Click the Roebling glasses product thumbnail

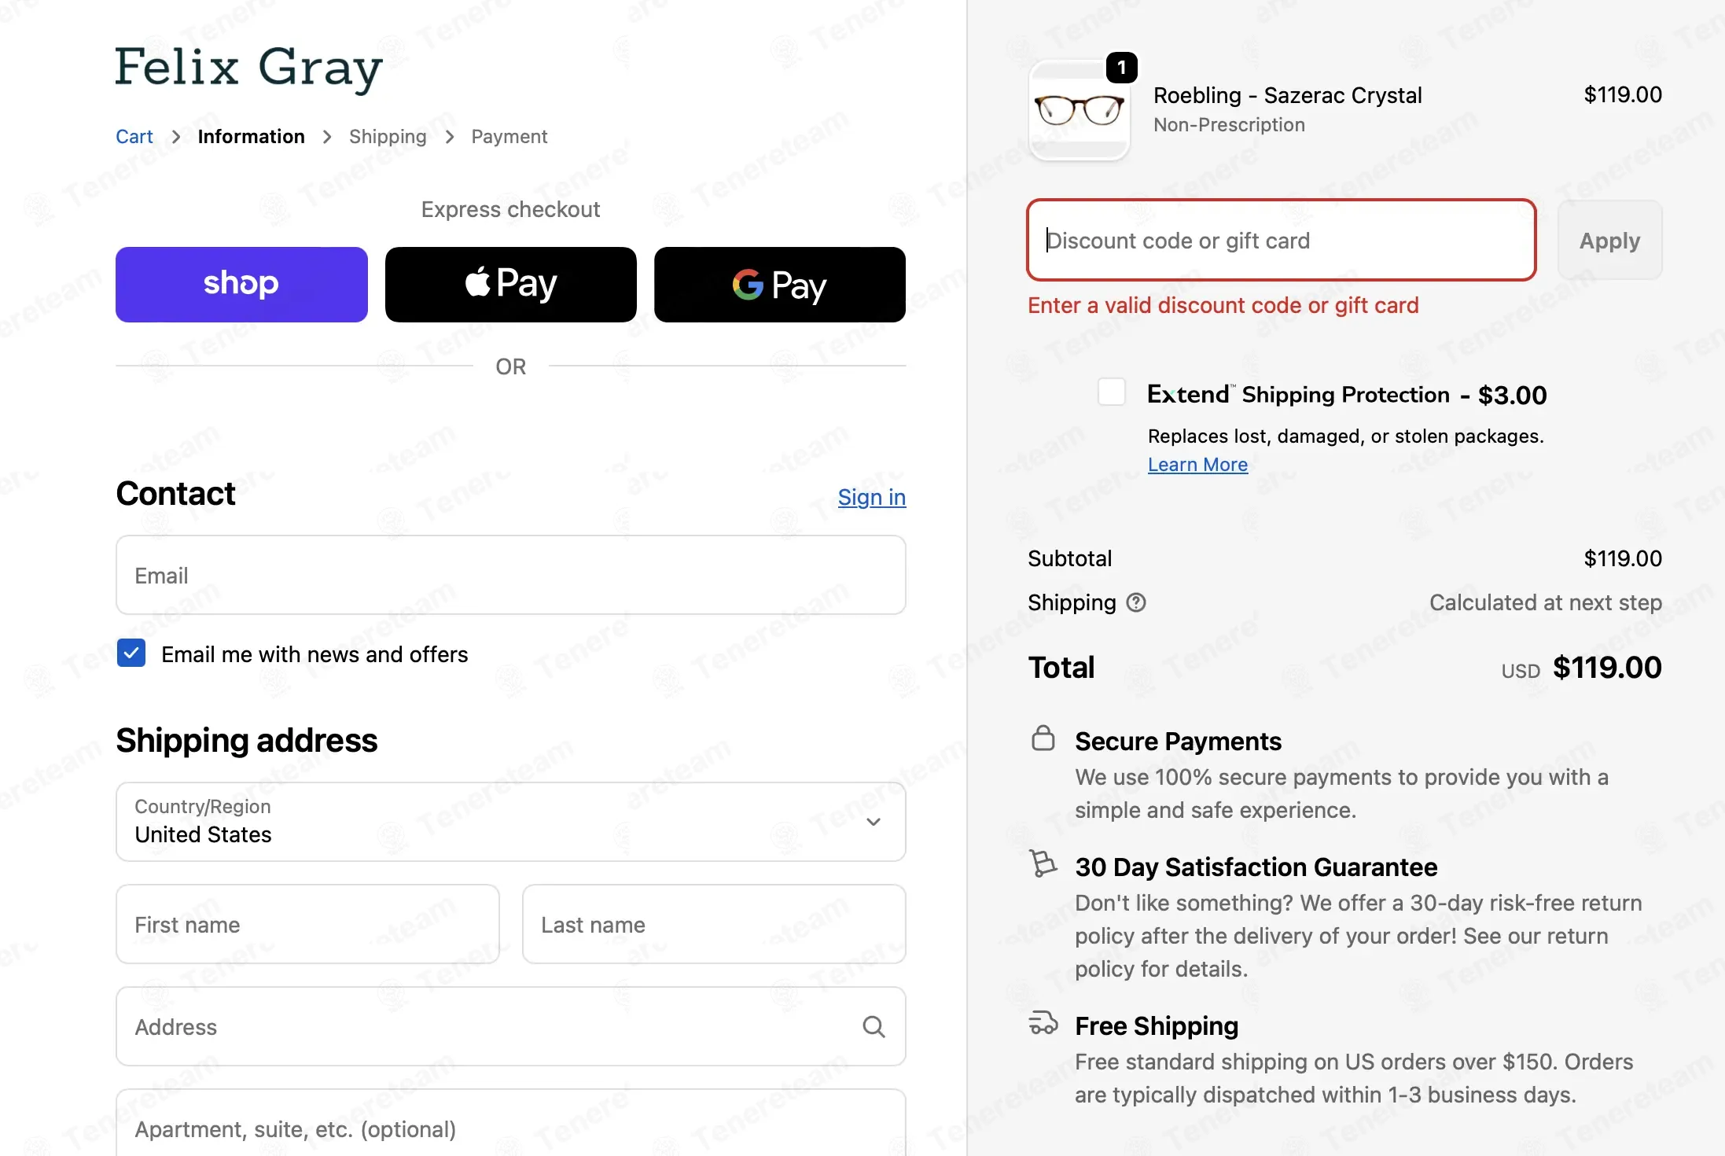[1080, 110]
